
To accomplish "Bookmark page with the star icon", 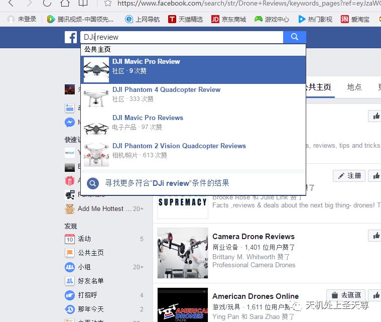I will pyautogui.click(x=107, y=4).
